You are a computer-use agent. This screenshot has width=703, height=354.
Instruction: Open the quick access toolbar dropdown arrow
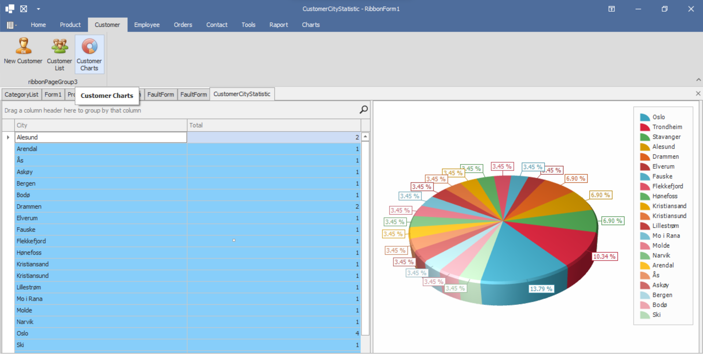click(x=38, y=9)
